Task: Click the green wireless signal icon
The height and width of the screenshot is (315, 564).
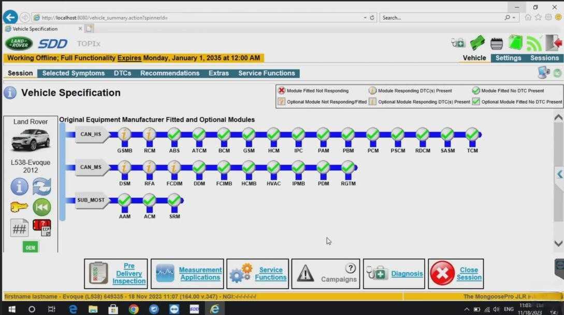Action: coord(534,43)
